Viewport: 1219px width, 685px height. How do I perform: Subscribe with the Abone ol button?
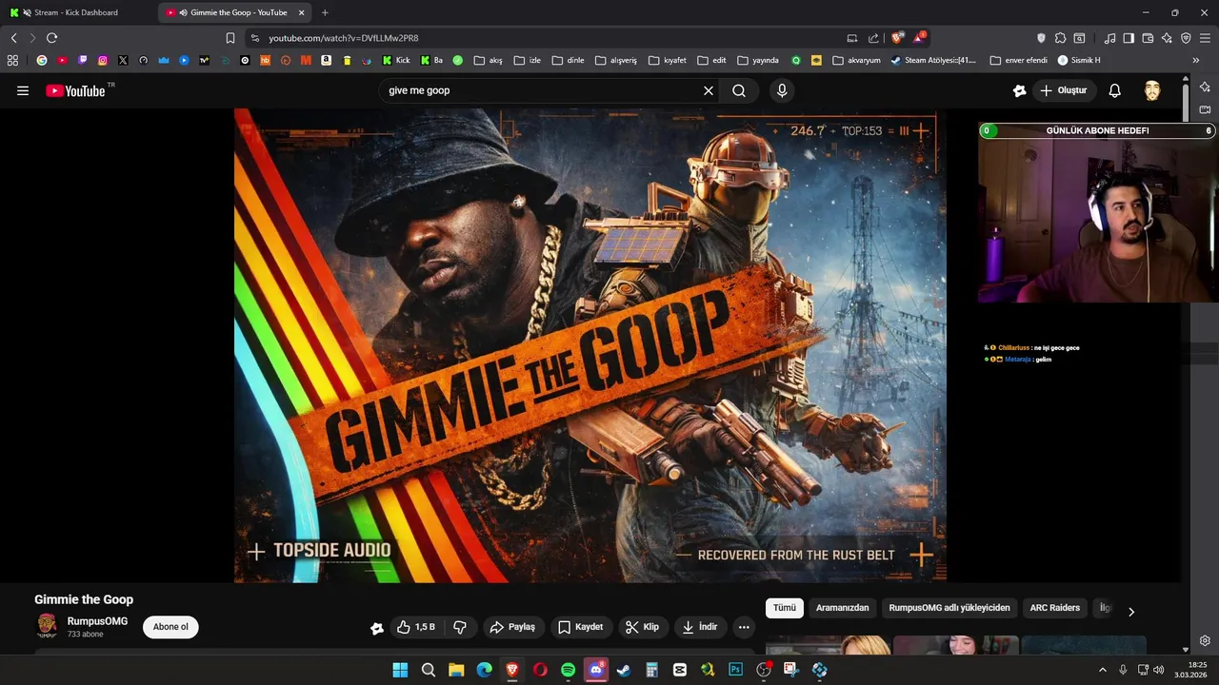[x=170, y=627]
